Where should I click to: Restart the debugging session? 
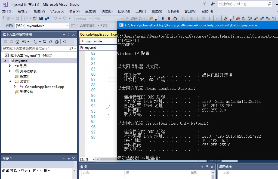click(175, 18)
